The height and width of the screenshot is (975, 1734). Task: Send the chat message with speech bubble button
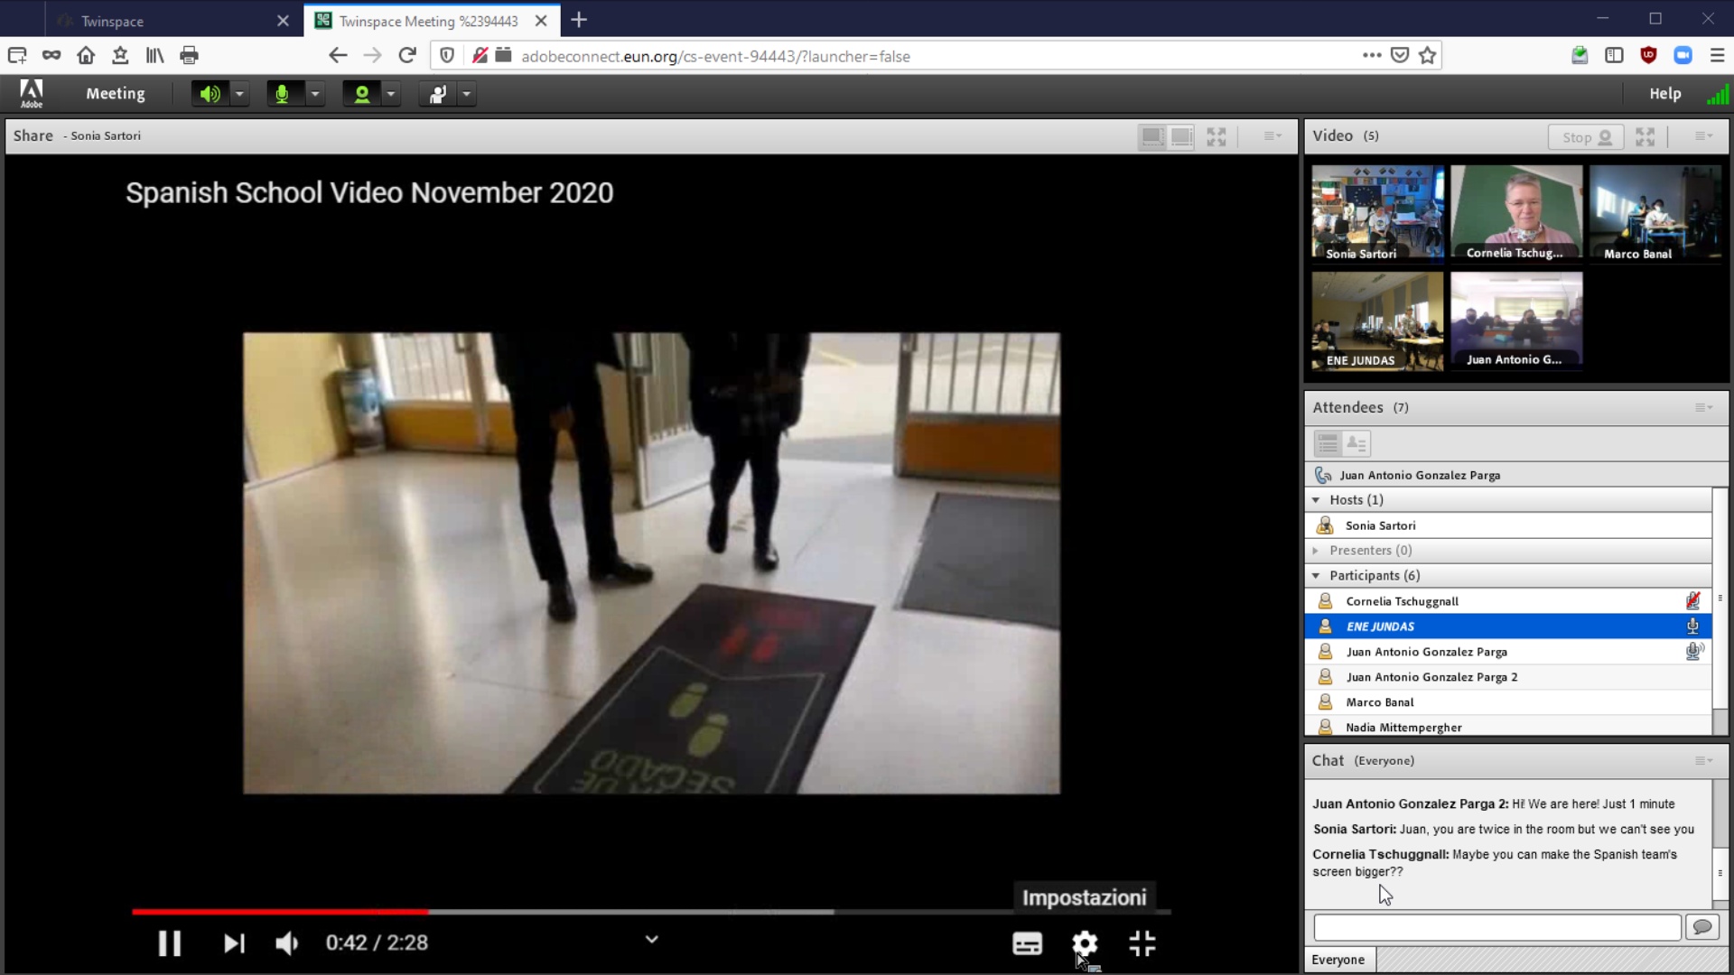click(x=1702, y=927)
